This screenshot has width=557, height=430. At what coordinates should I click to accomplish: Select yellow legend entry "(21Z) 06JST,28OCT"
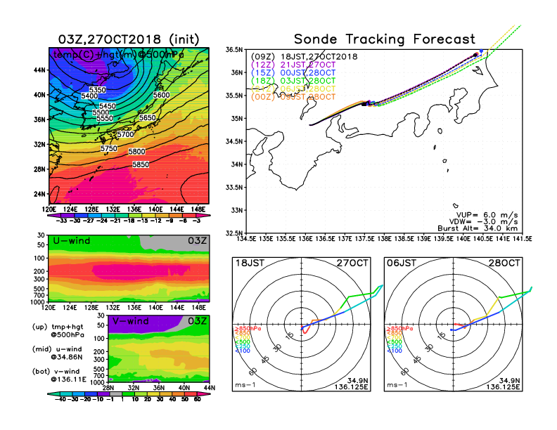pyautogui.click(x=293, y=89)
